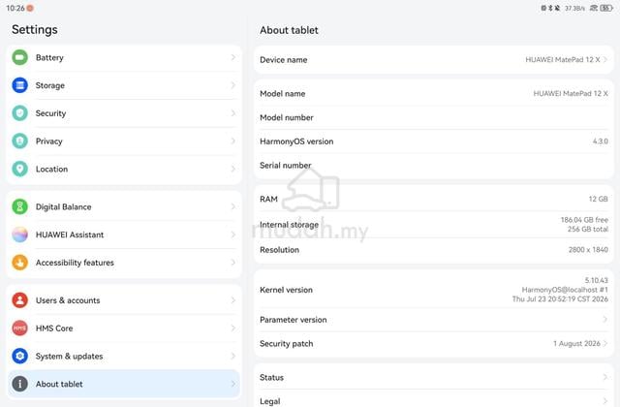
Task: Open Legal row chevron
Action: point(604,401)
